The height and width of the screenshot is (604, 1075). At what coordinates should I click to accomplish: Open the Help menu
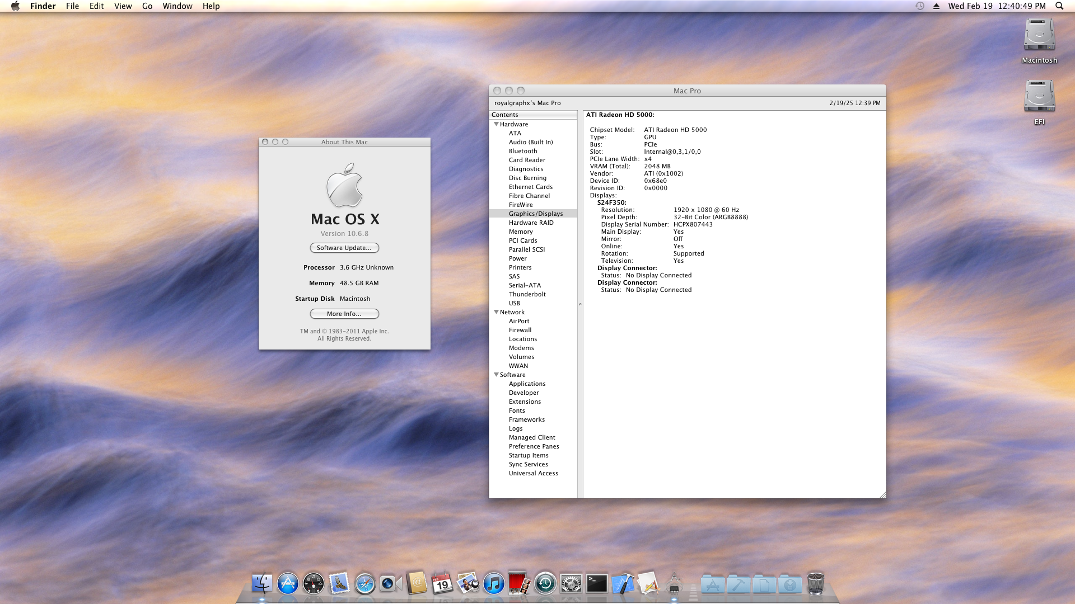tap(211, 6)
